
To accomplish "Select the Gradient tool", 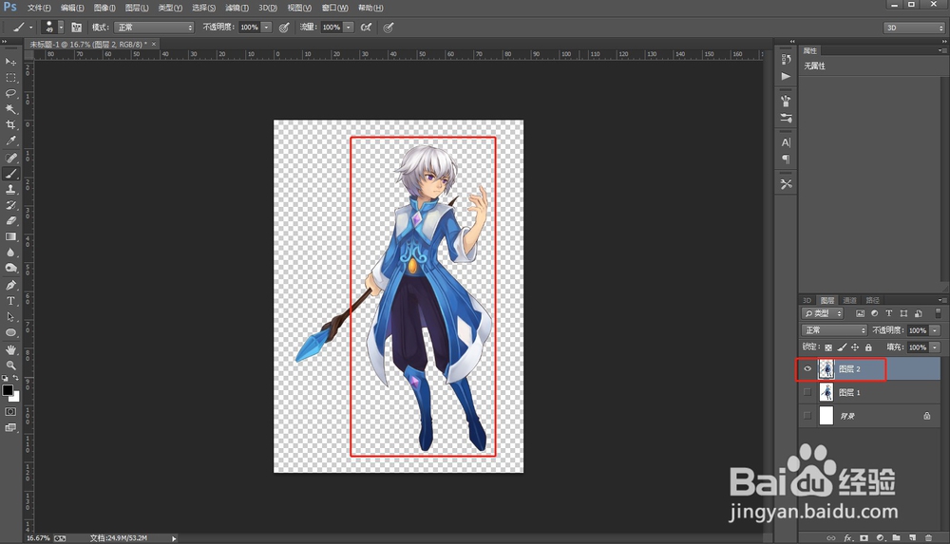I will pos(10,236).
